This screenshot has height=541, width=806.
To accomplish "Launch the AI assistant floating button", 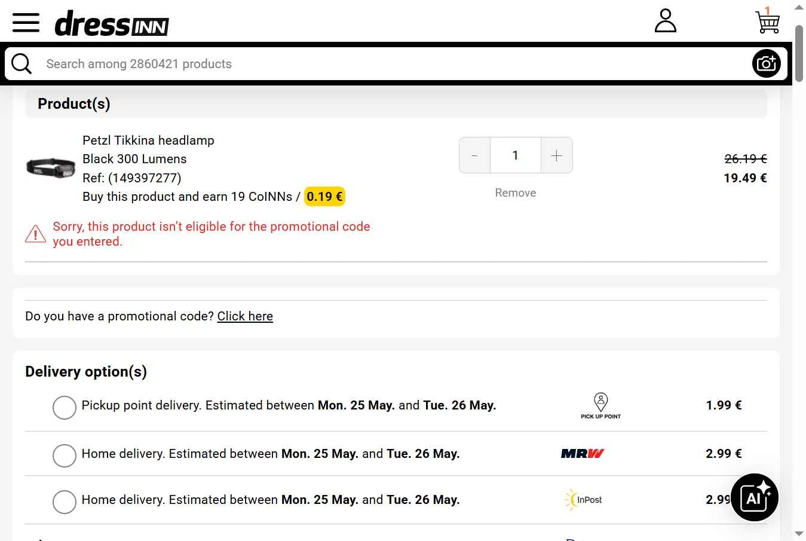I will [754, 497].
